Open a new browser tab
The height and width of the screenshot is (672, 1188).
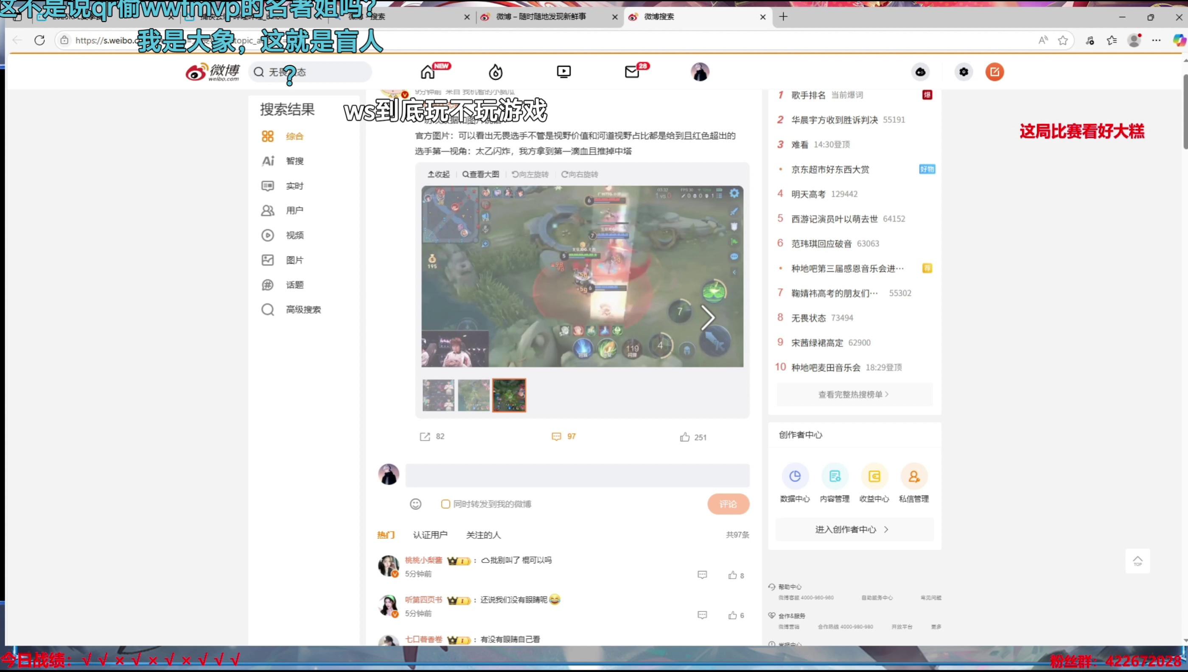coord(783,17)
